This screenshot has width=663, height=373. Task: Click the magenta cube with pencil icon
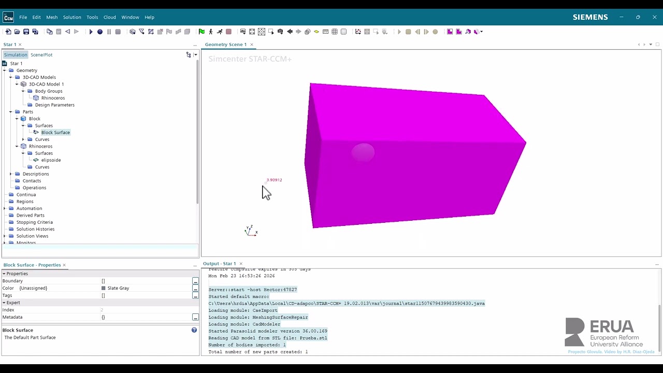click(x=468, y=32)
